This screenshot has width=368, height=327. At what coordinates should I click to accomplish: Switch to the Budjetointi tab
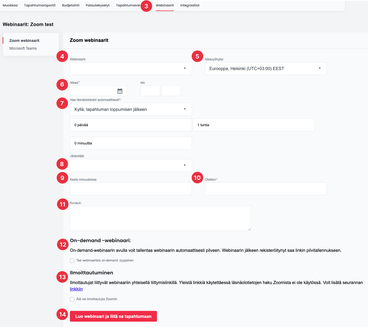[71, 5]
